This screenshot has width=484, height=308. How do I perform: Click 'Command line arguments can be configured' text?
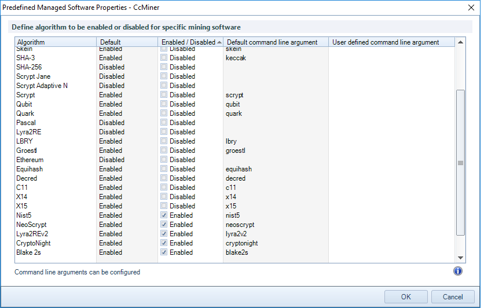coord(77,272)
